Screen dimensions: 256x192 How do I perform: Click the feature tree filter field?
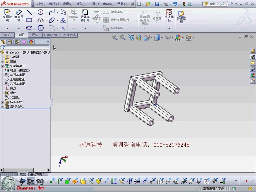(25, 47)
